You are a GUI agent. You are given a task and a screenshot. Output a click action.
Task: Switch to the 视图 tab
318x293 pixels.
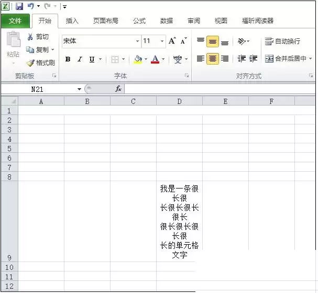coord(221,20)
